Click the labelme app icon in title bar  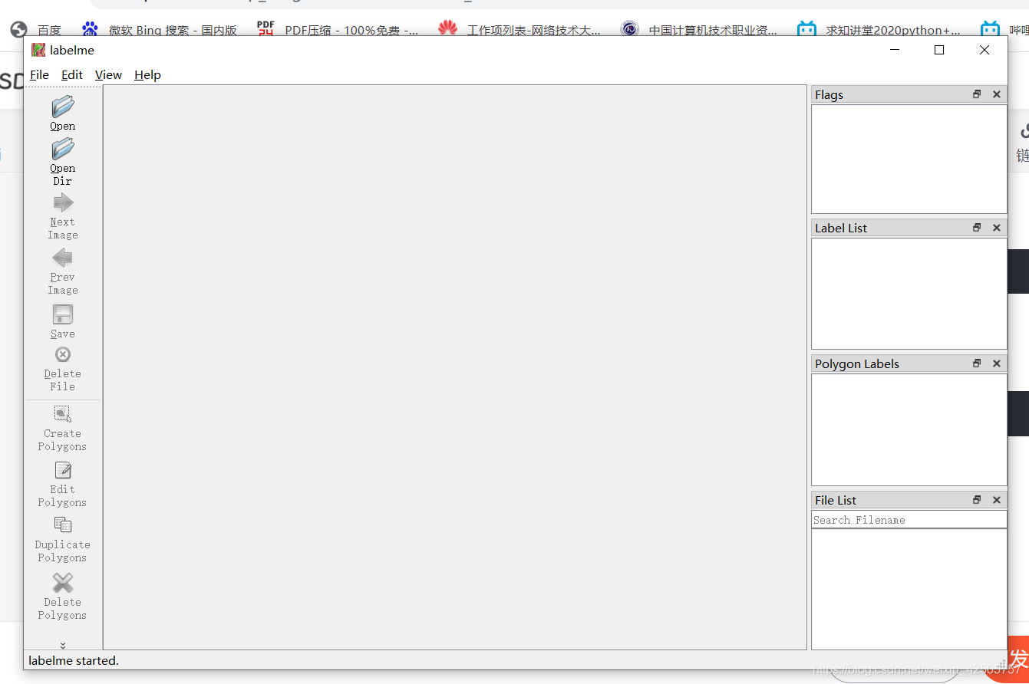tap(38, 50)
